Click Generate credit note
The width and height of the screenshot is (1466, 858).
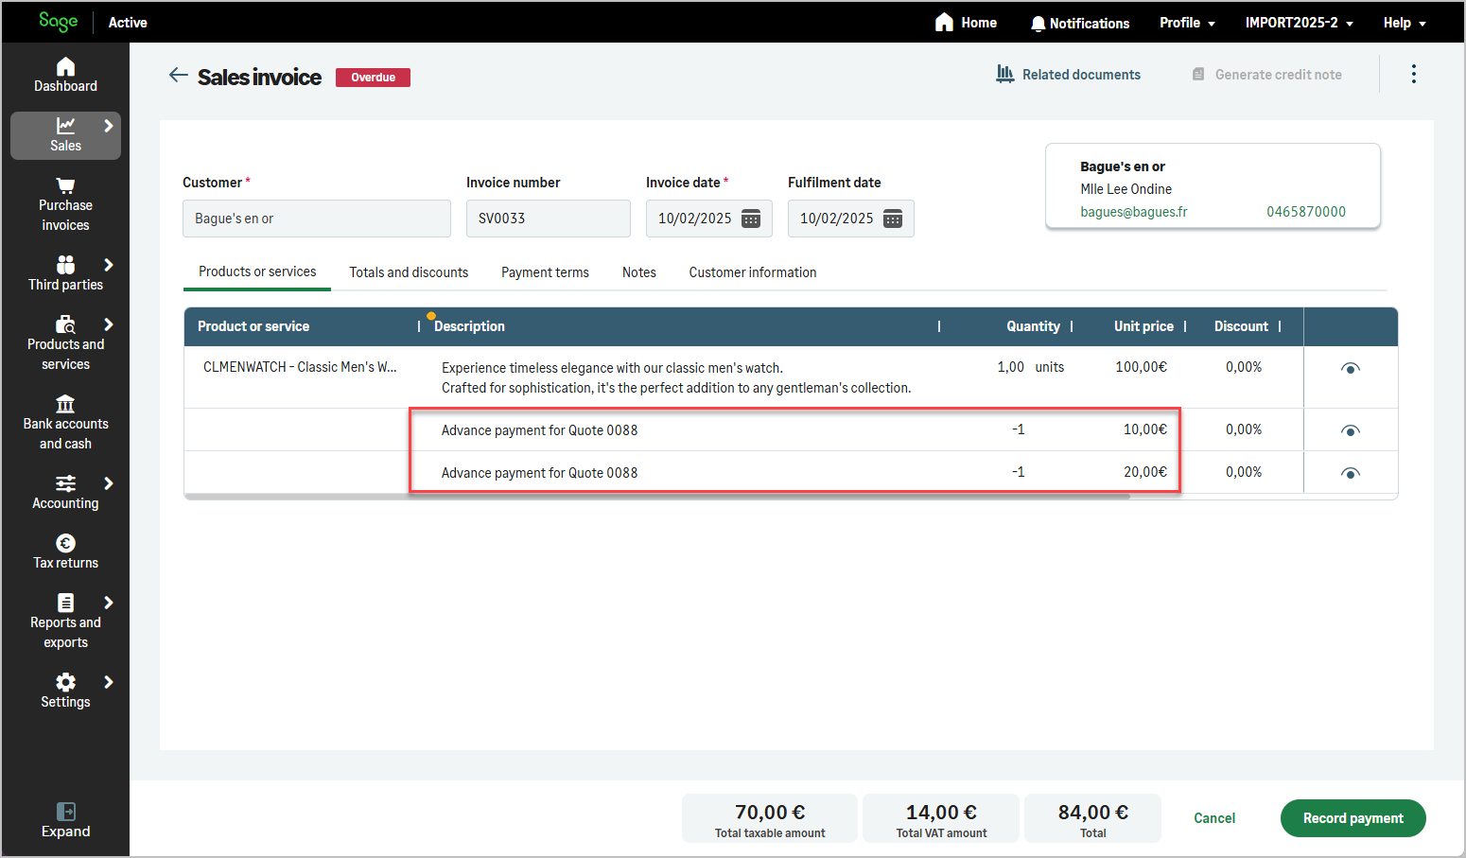click(1266, 75)
